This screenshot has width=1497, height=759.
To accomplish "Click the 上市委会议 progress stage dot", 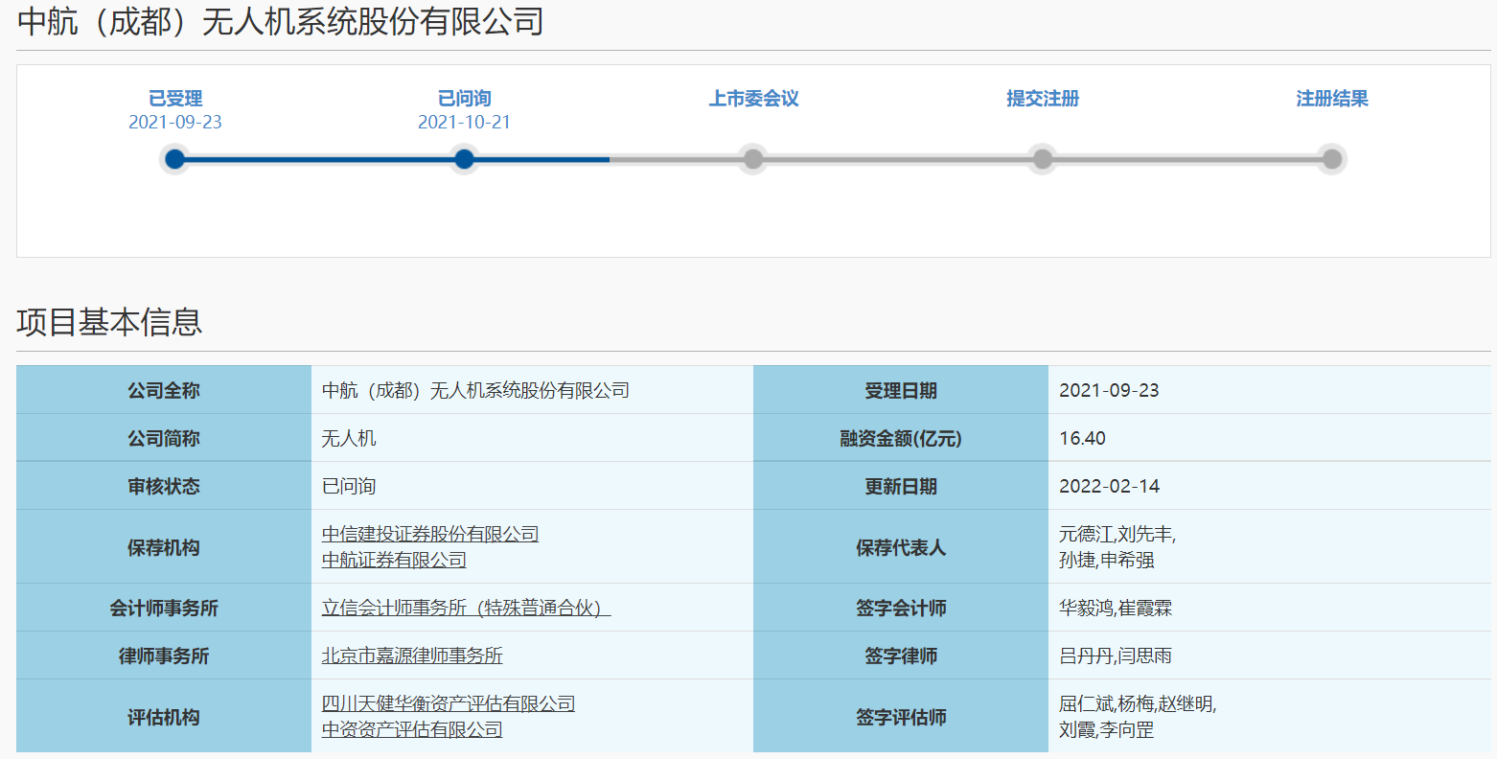I will [753, 159].
